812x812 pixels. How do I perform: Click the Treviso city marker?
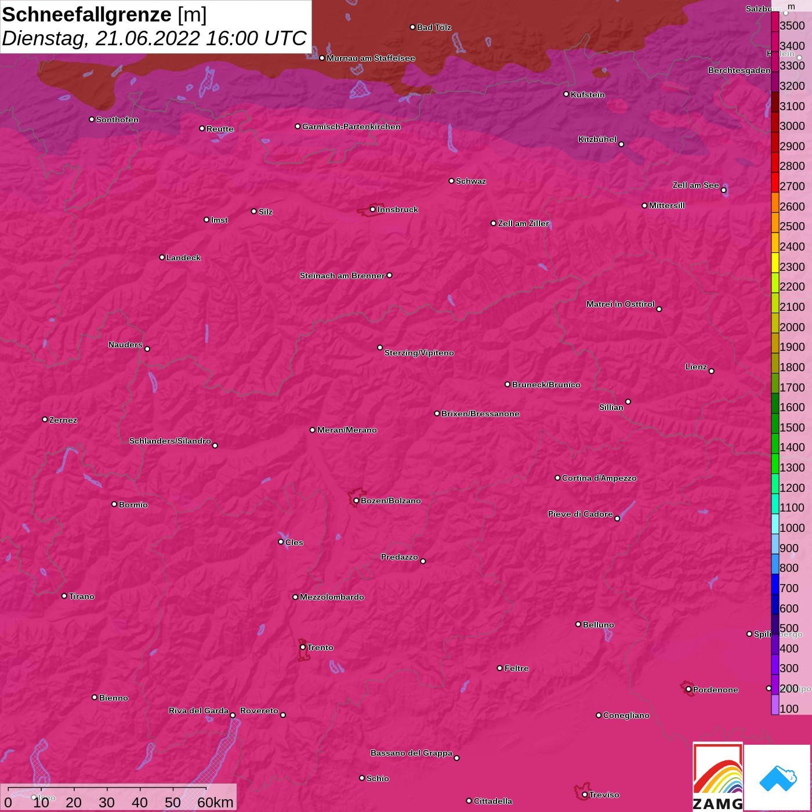click(585, 795)
